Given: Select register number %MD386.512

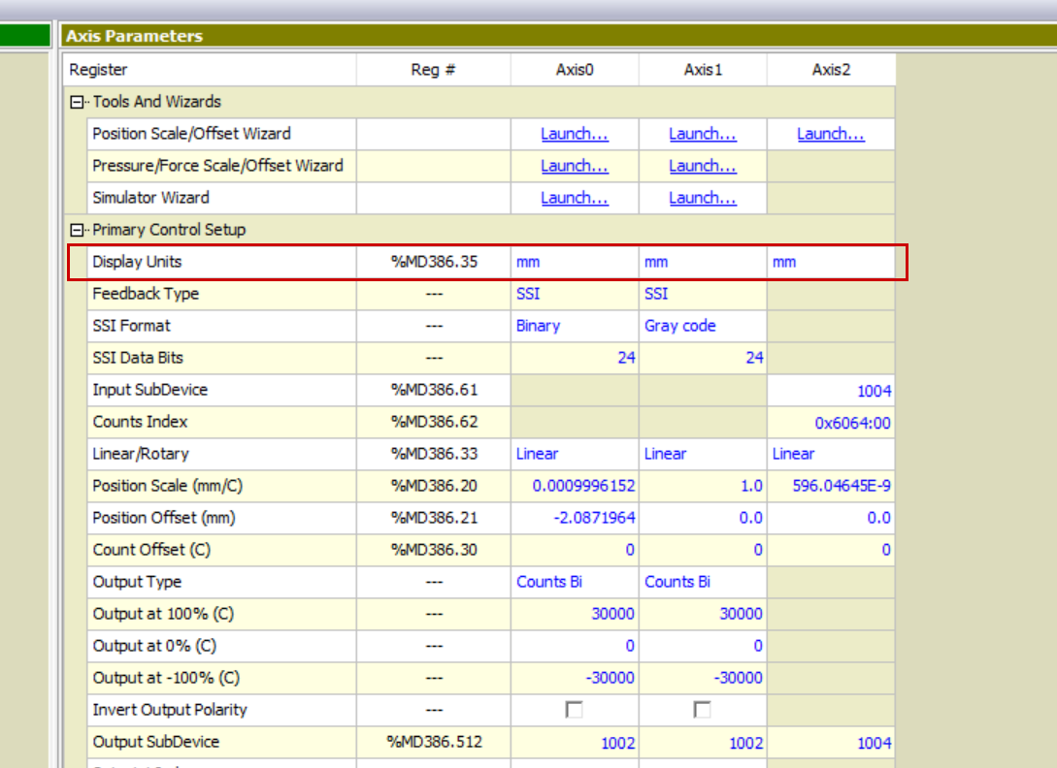Looking at the screenshot, I should tap(434, 742).
